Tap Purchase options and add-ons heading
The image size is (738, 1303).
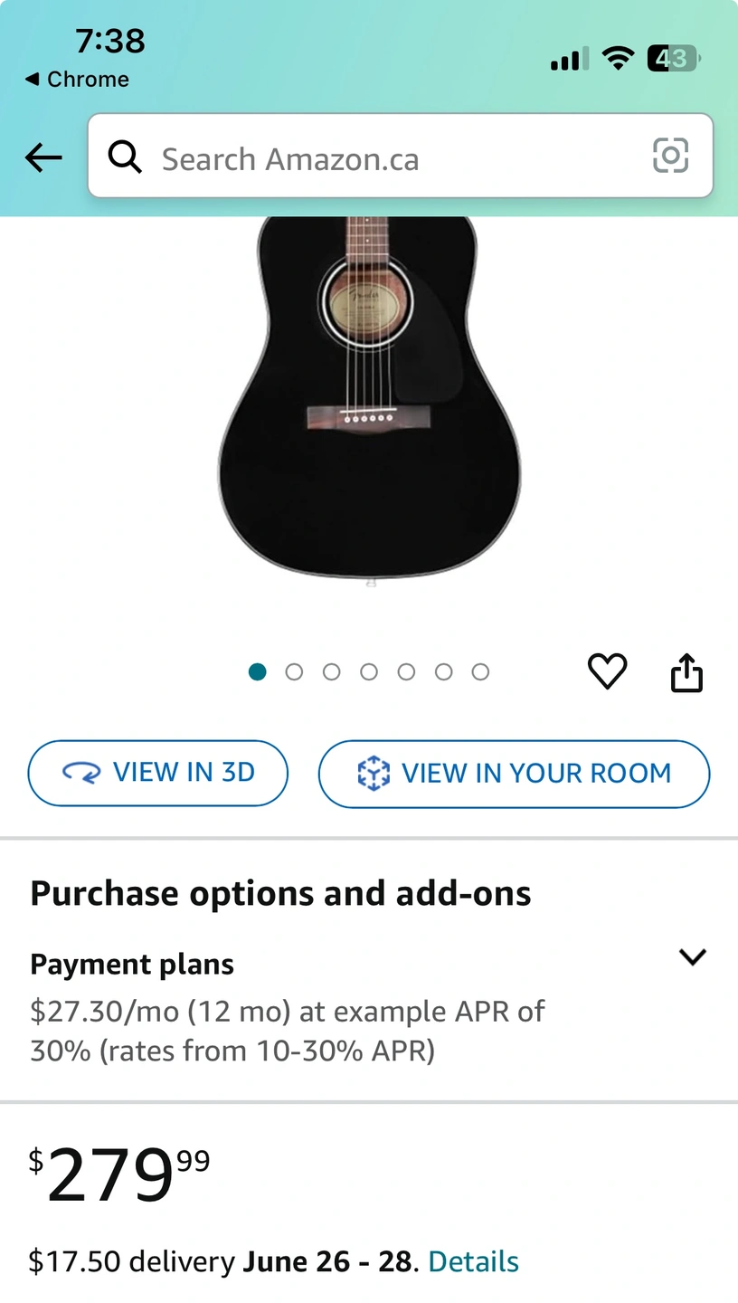[280, 894]
